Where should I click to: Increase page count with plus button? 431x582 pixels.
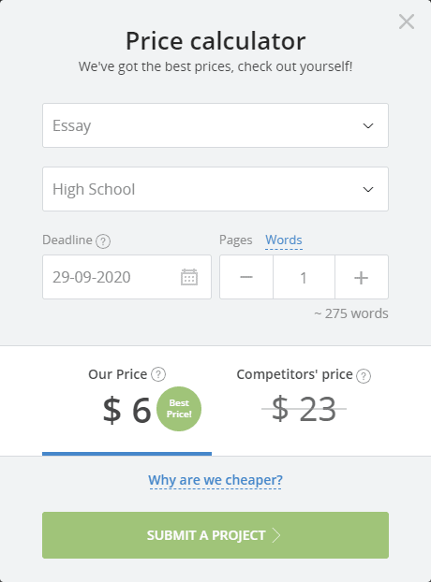[x=362, y=277]
